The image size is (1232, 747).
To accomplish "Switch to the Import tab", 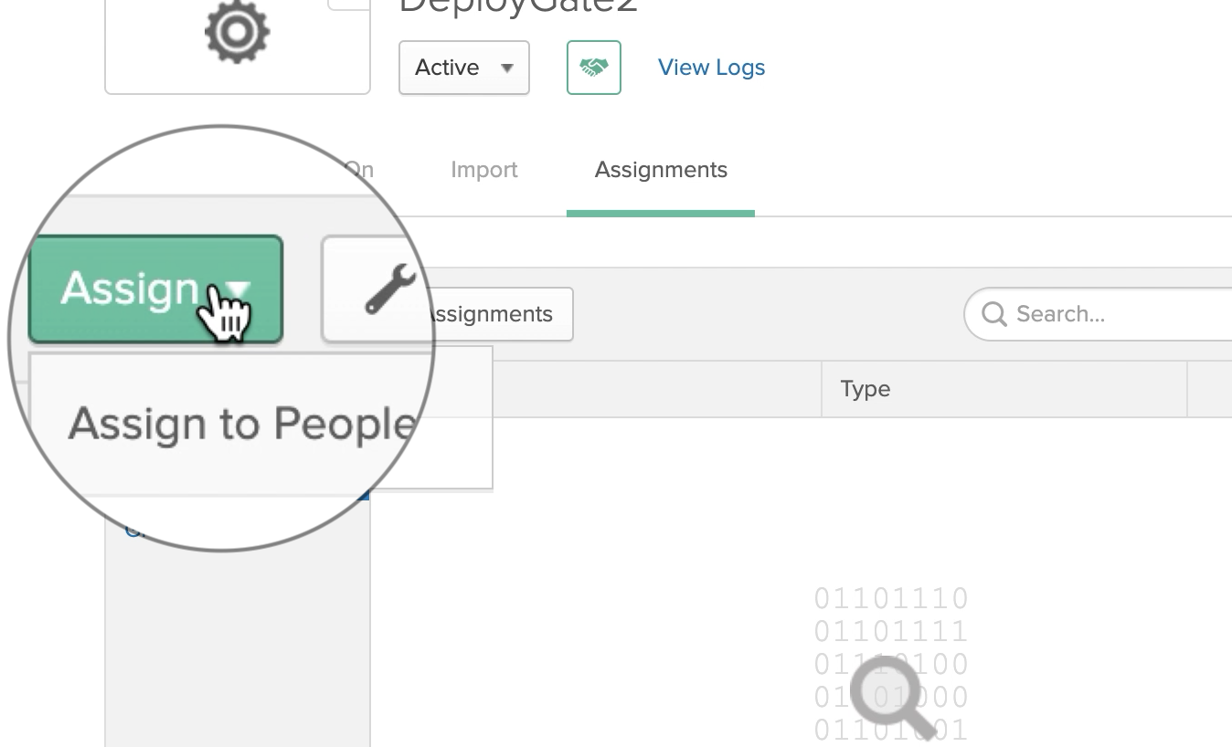I will (x=483, y=169).
